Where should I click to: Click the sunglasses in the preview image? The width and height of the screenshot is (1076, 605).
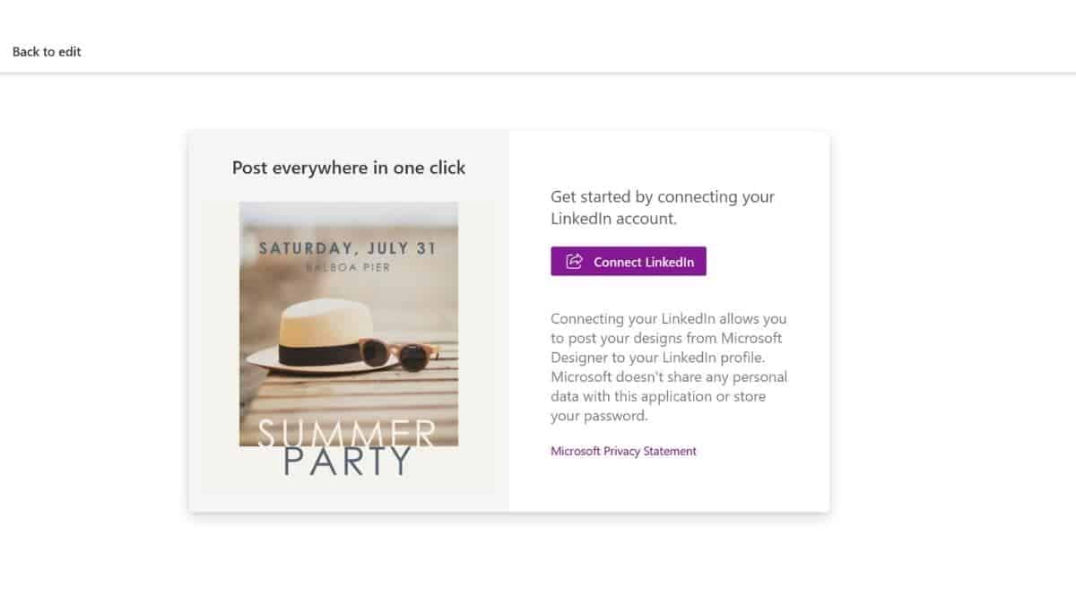pyautogui.click(x=395, y=354)
